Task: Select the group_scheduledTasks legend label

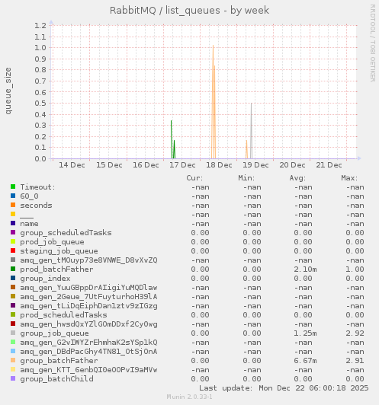Action: 66,233
